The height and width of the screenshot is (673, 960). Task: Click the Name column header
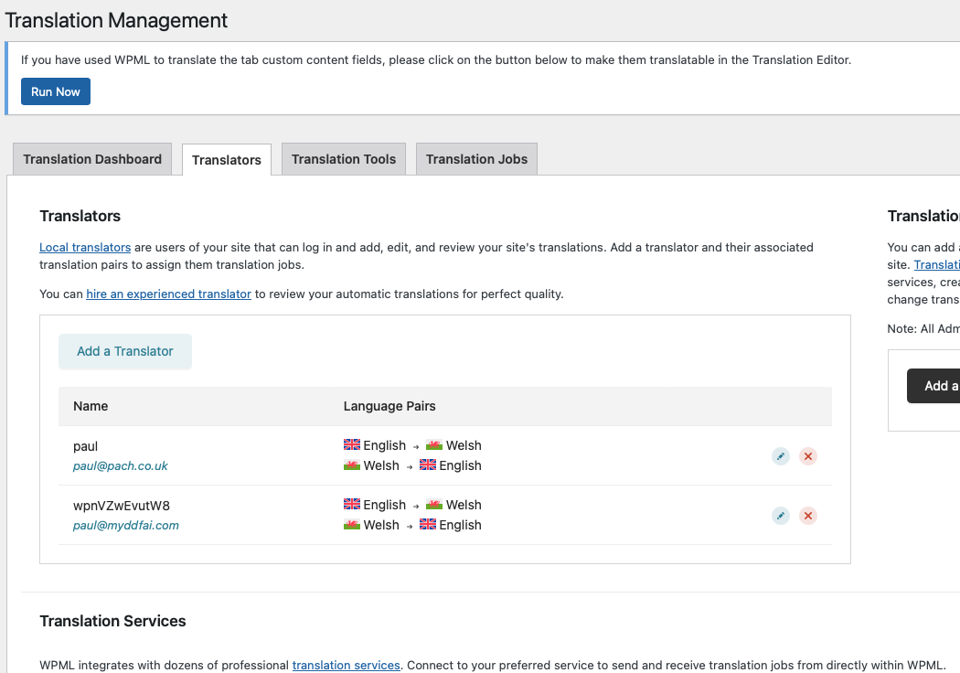click(91, 406)
